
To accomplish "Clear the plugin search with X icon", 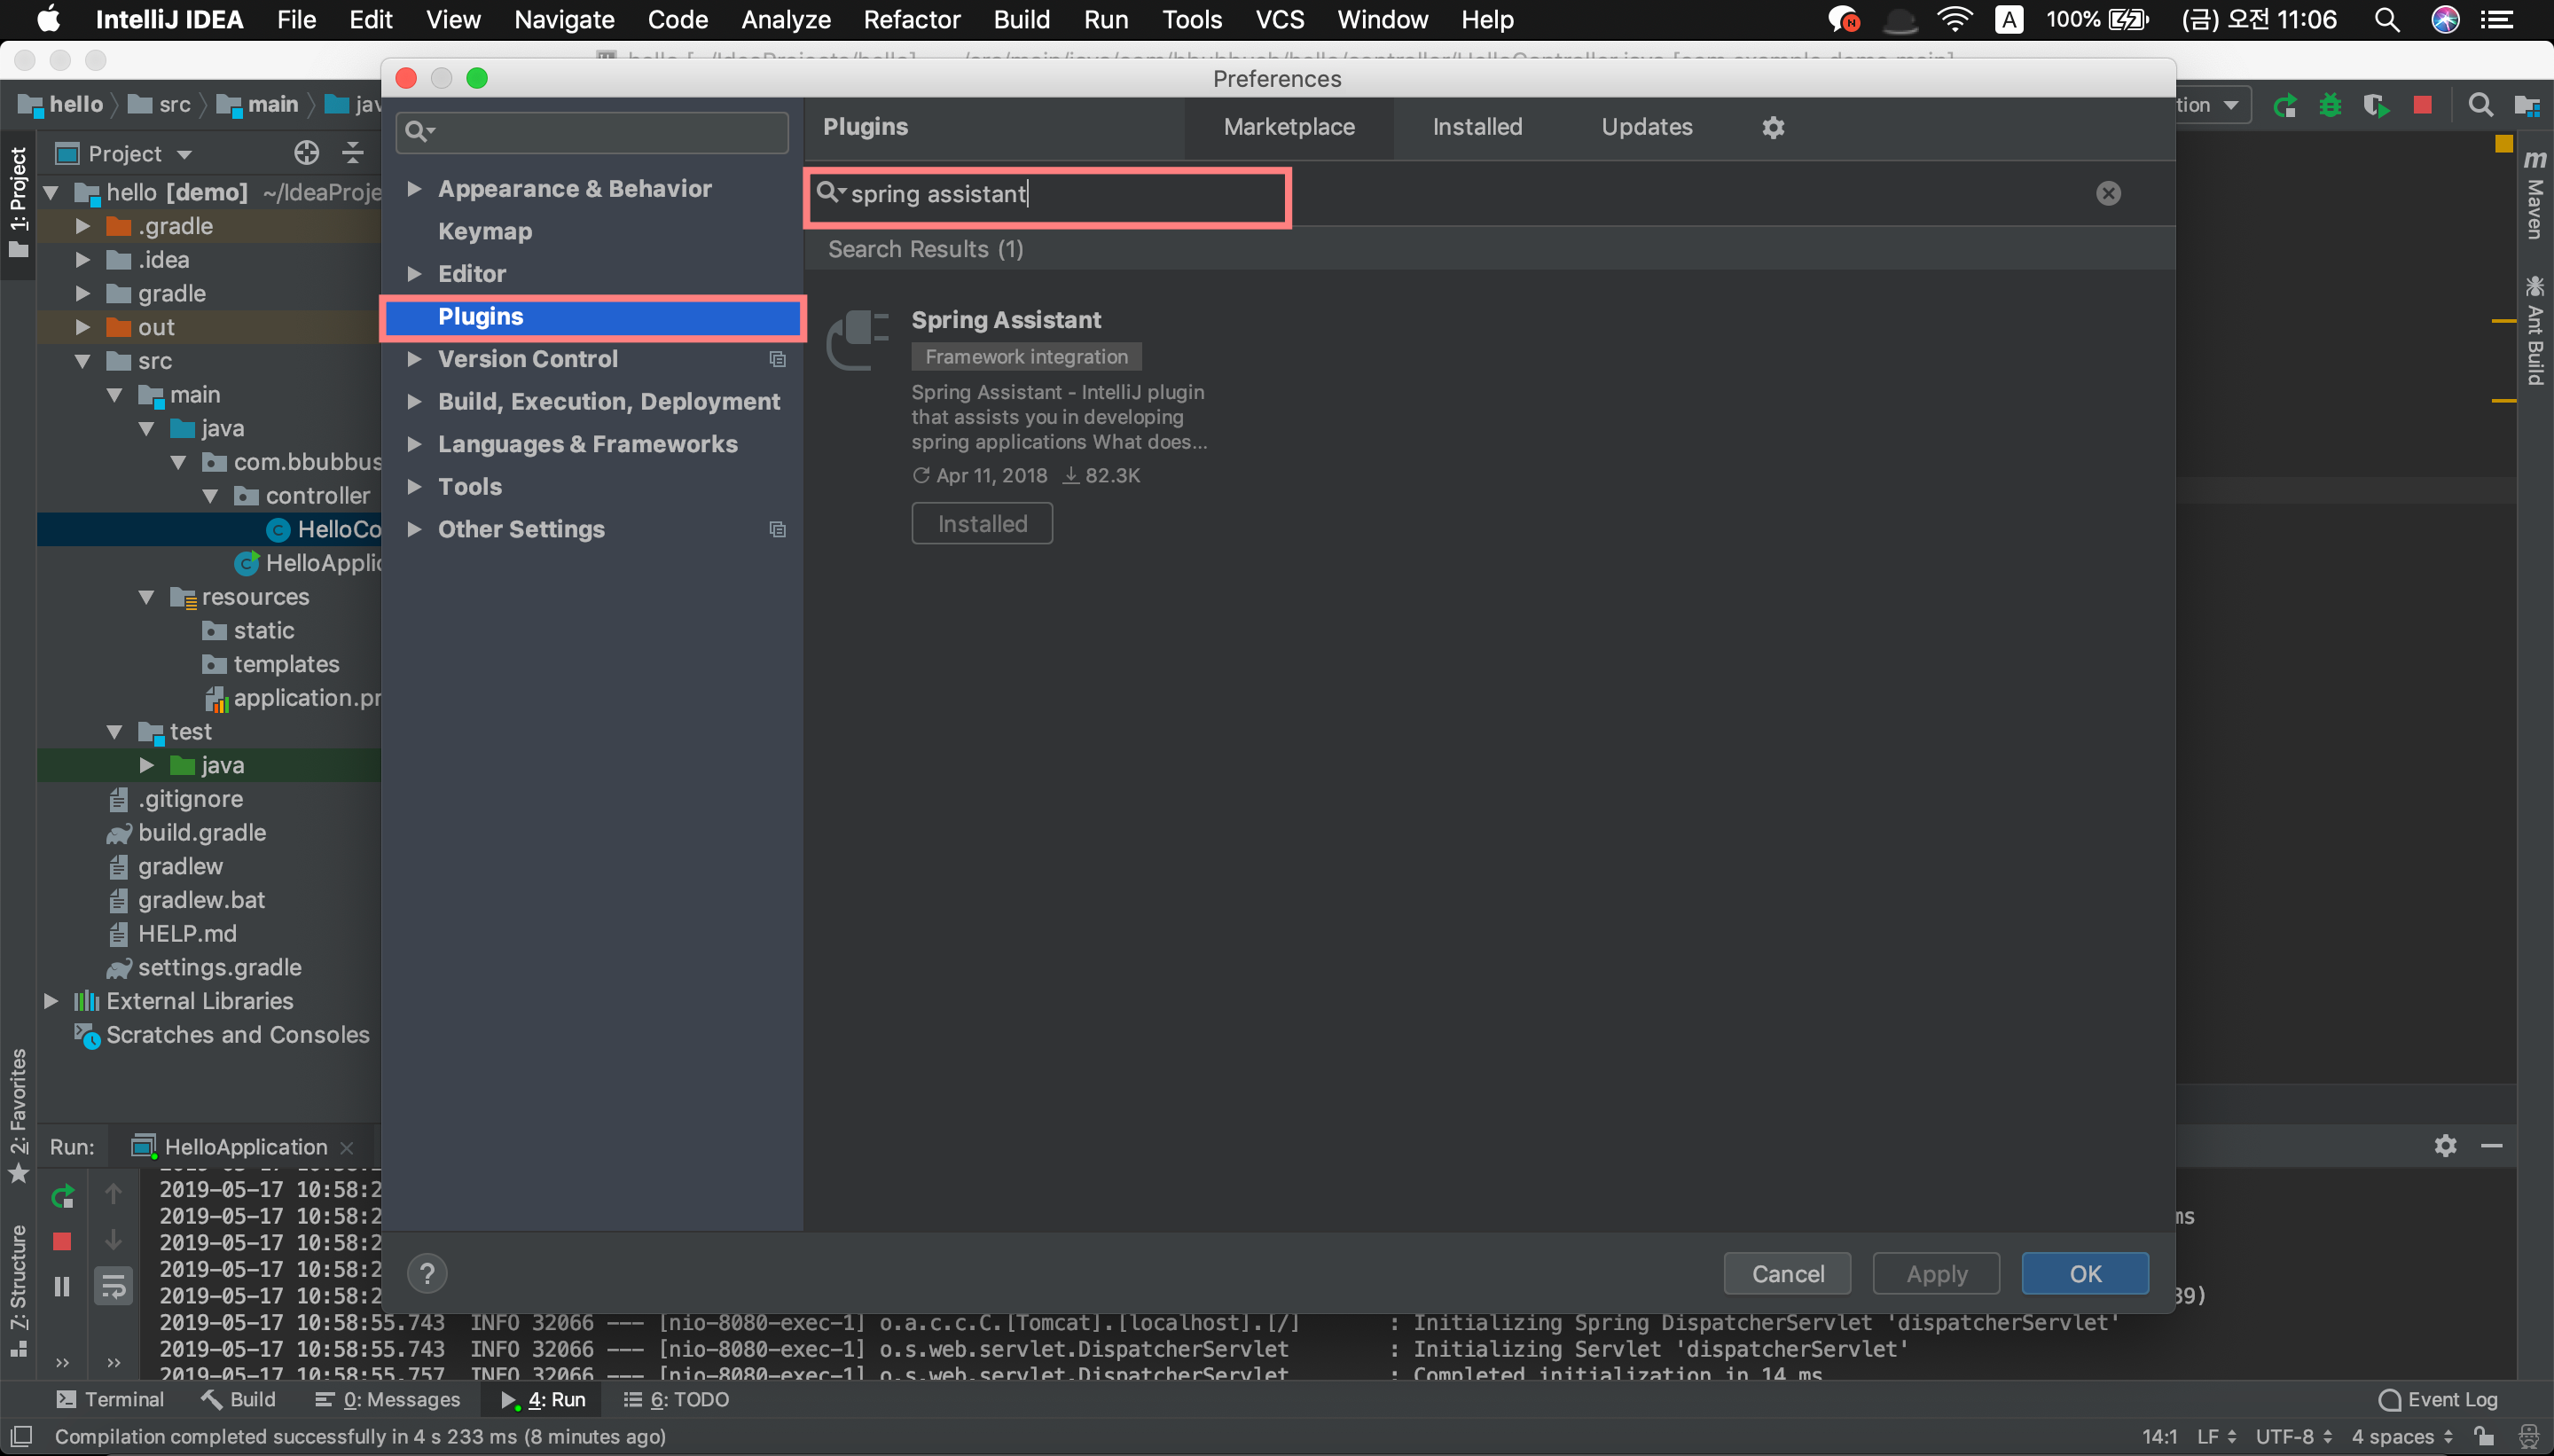I will 2108,193.
